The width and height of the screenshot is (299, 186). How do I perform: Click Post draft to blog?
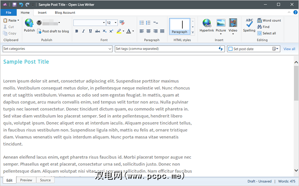coord(53,31)
